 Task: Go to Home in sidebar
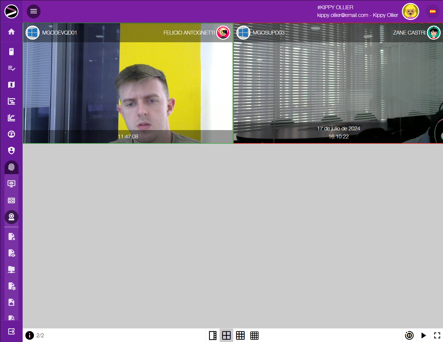[x=11, y=32]
